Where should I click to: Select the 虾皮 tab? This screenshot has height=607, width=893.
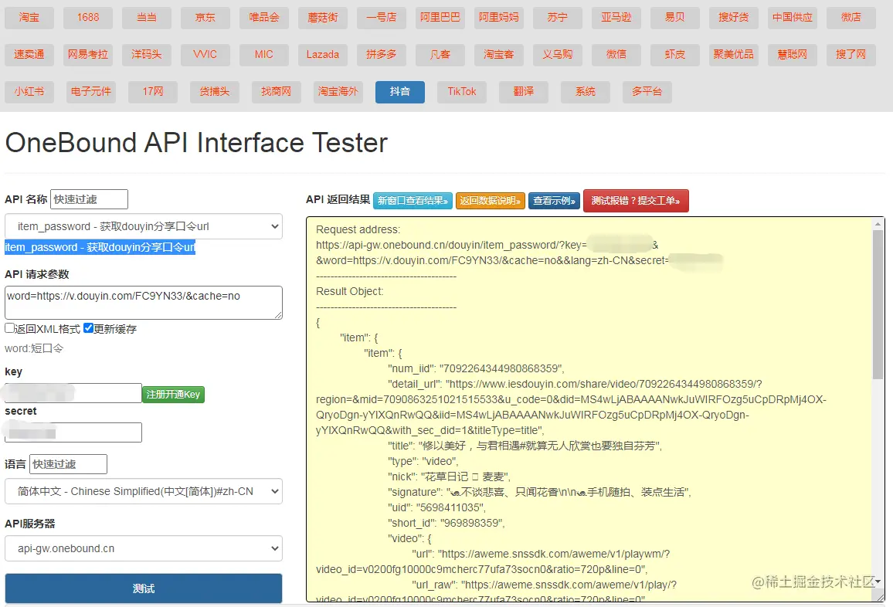click(675, 55)
